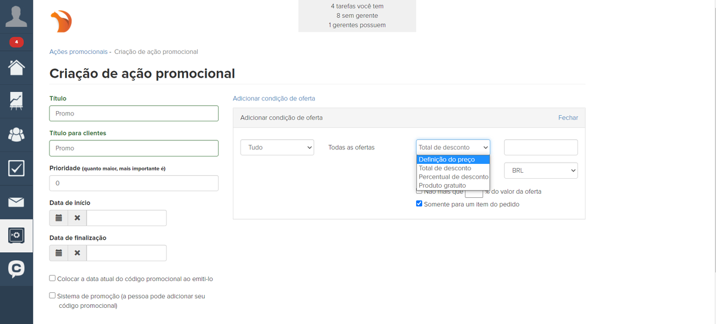The width and height of the screenshot is (716, 324).
Task: Expand the 'Tudo' dropdown
Action: pyautogui.click(x=277, y=147)
